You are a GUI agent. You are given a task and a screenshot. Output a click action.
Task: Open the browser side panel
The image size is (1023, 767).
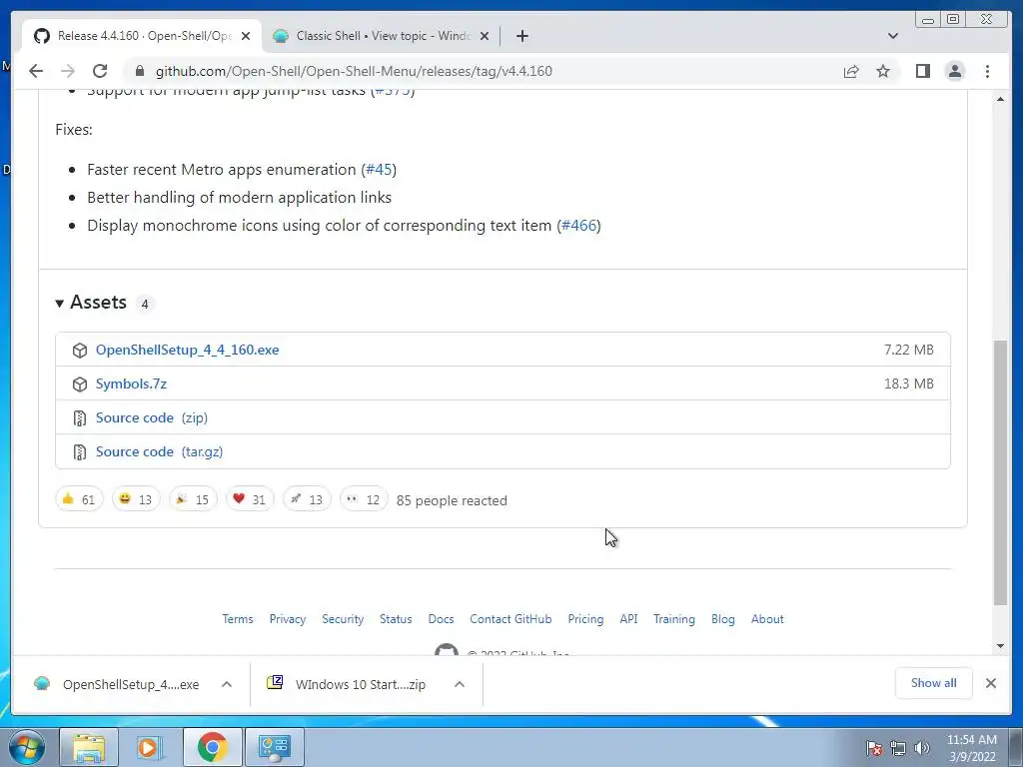pyautogui.click(x=922, y=71)
